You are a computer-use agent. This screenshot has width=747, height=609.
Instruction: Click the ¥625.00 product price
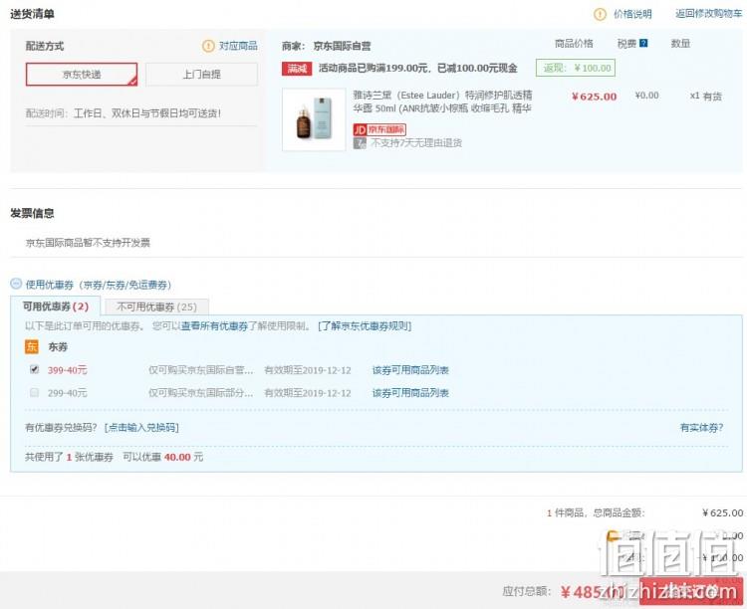click(594, 97)
